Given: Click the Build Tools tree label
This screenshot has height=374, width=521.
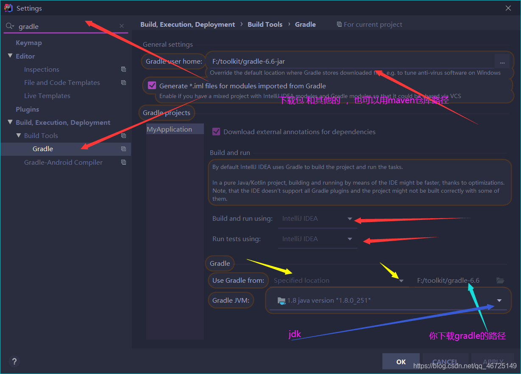Looking at the screenshot, I should pos(41,135).
